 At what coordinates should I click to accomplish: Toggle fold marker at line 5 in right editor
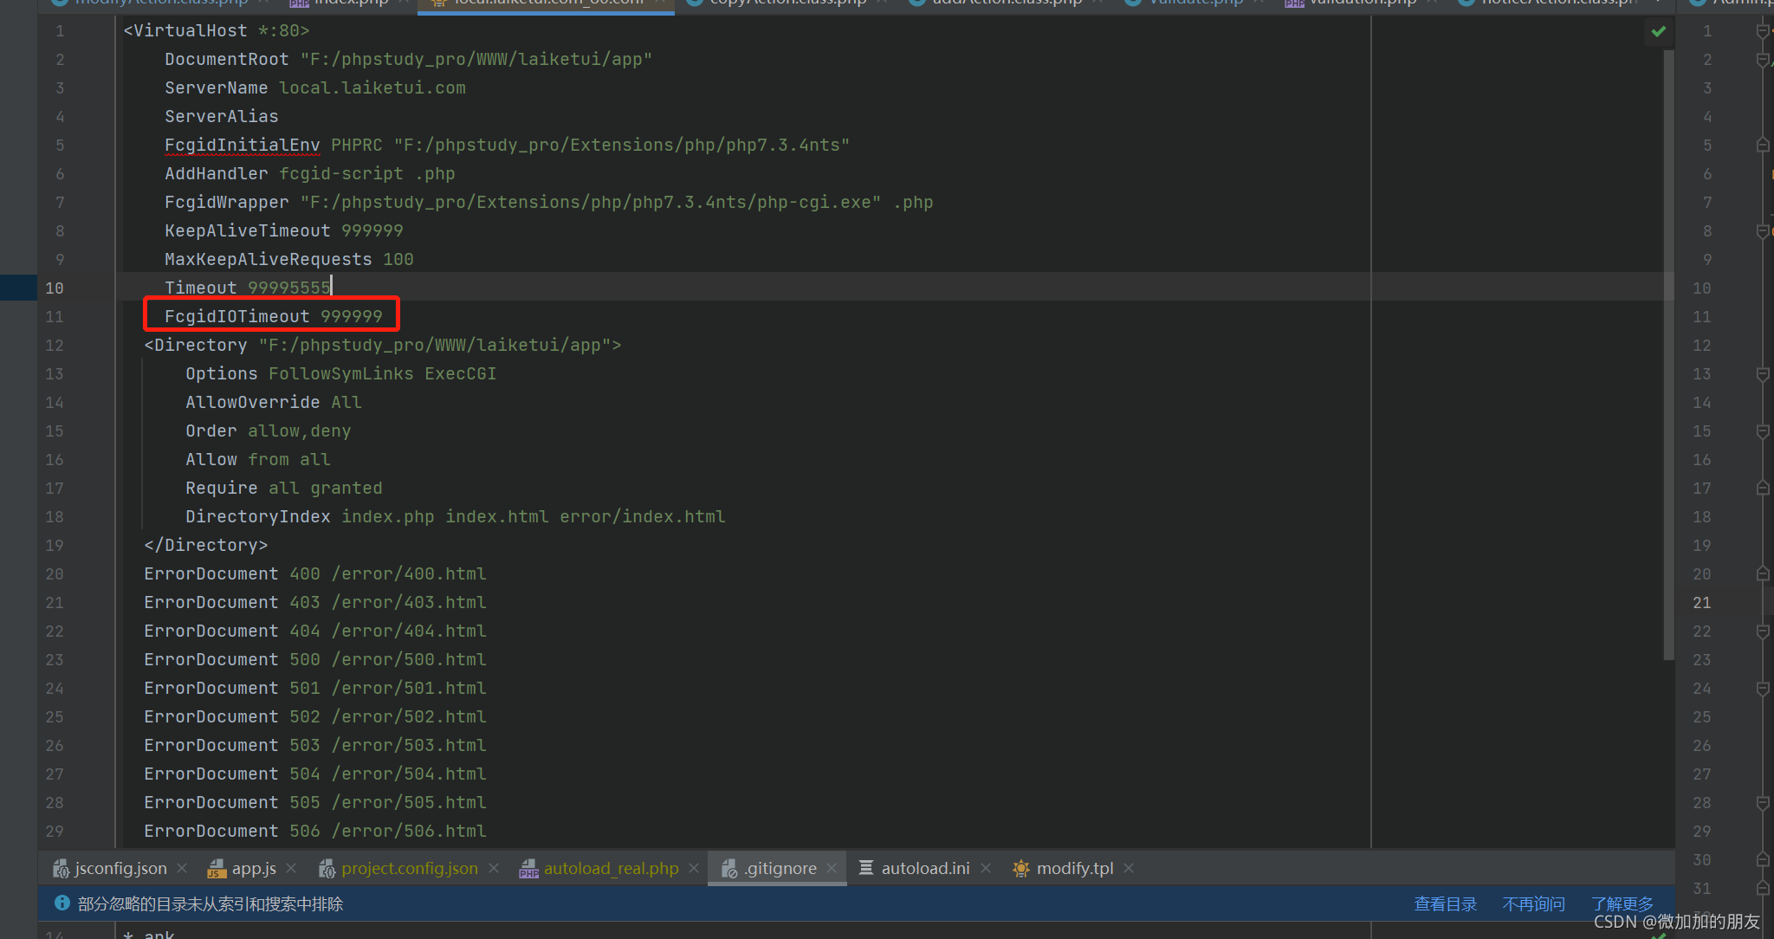pos(1762,146)
